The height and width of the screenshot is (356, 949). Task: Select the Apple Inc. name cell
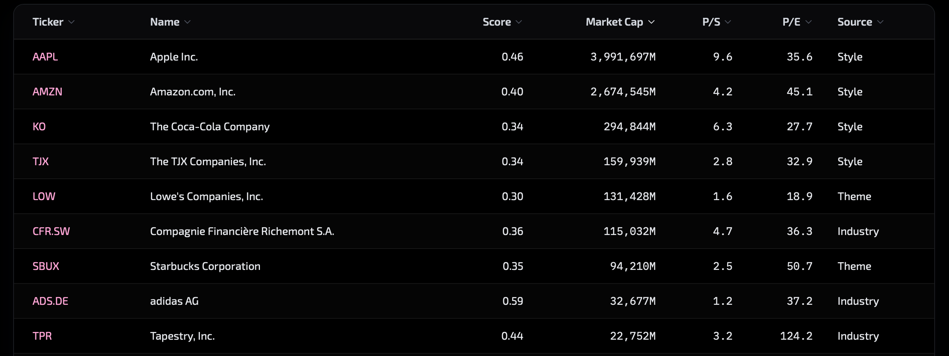click(x=174, y=57)
